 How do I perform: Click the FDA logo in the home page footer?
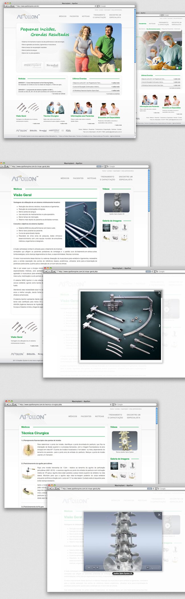(x=68, y=130)
